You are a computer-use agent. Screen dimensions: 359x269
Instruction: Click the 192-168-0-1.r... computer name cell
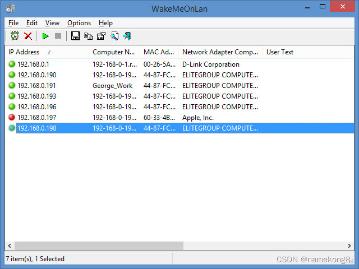tap(114, 64)
